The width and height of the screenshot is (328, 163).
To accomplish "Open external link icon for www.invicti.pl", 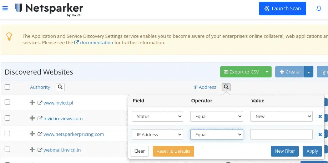I will point(40,103).
